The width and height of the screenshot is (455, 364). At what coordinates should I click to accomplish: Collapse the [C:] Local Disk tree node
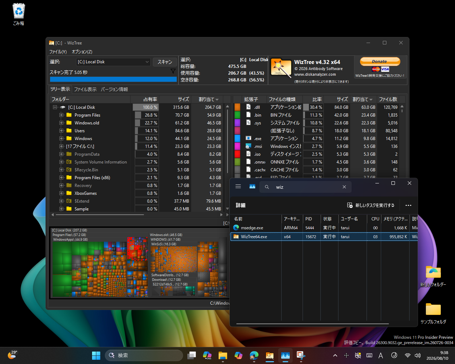pos(55,107)
